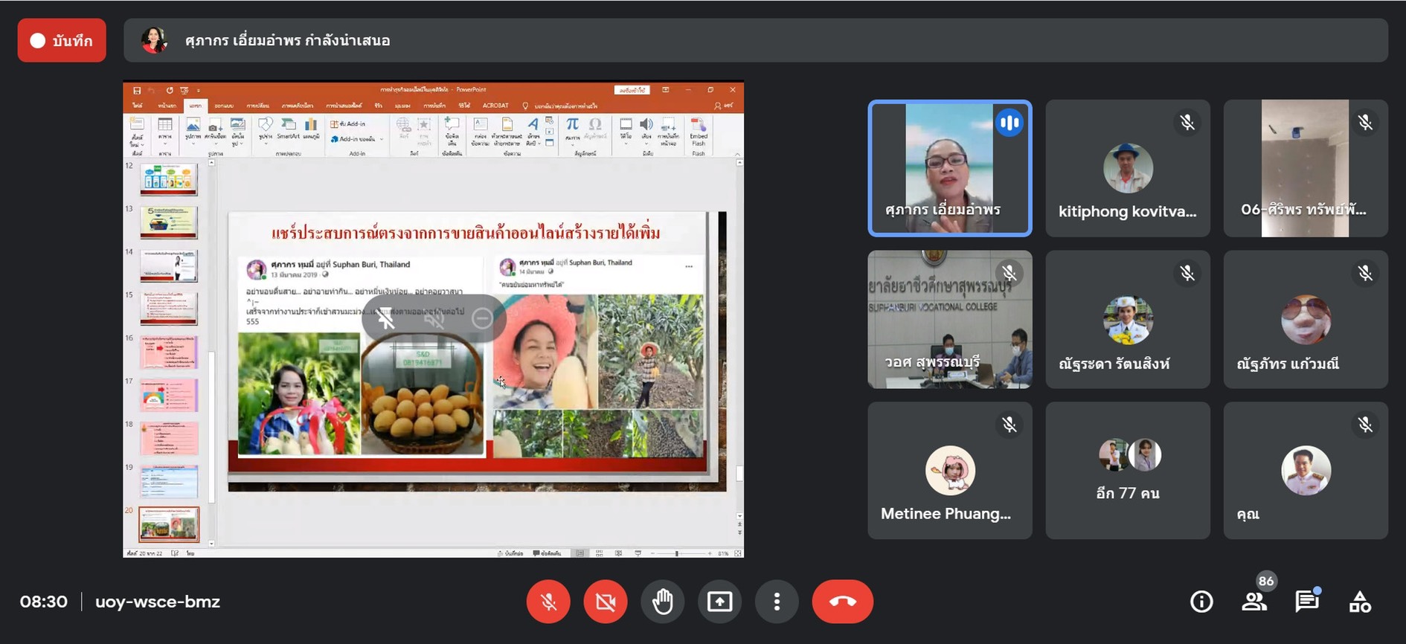
Task: Adjust the PowerPoint zoom slider
Action: pyautogui.click(x=676, y=553)
